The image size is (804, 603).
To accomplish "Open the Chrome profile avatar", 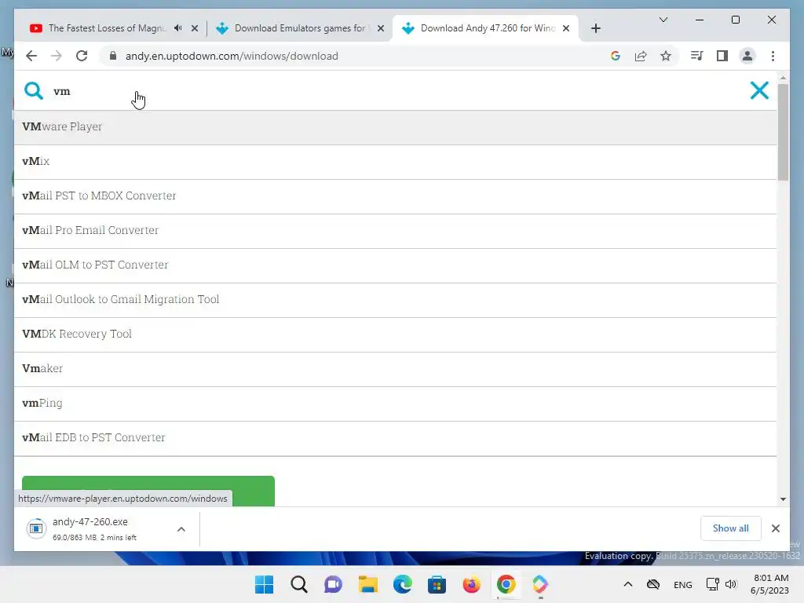I will point(747,56).
